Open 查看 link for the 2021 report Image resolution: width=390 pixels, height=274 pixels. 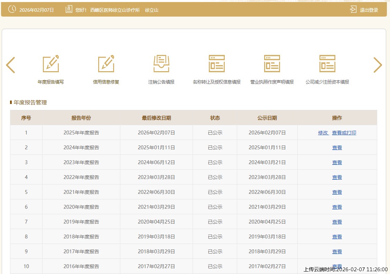click(337, 192)
